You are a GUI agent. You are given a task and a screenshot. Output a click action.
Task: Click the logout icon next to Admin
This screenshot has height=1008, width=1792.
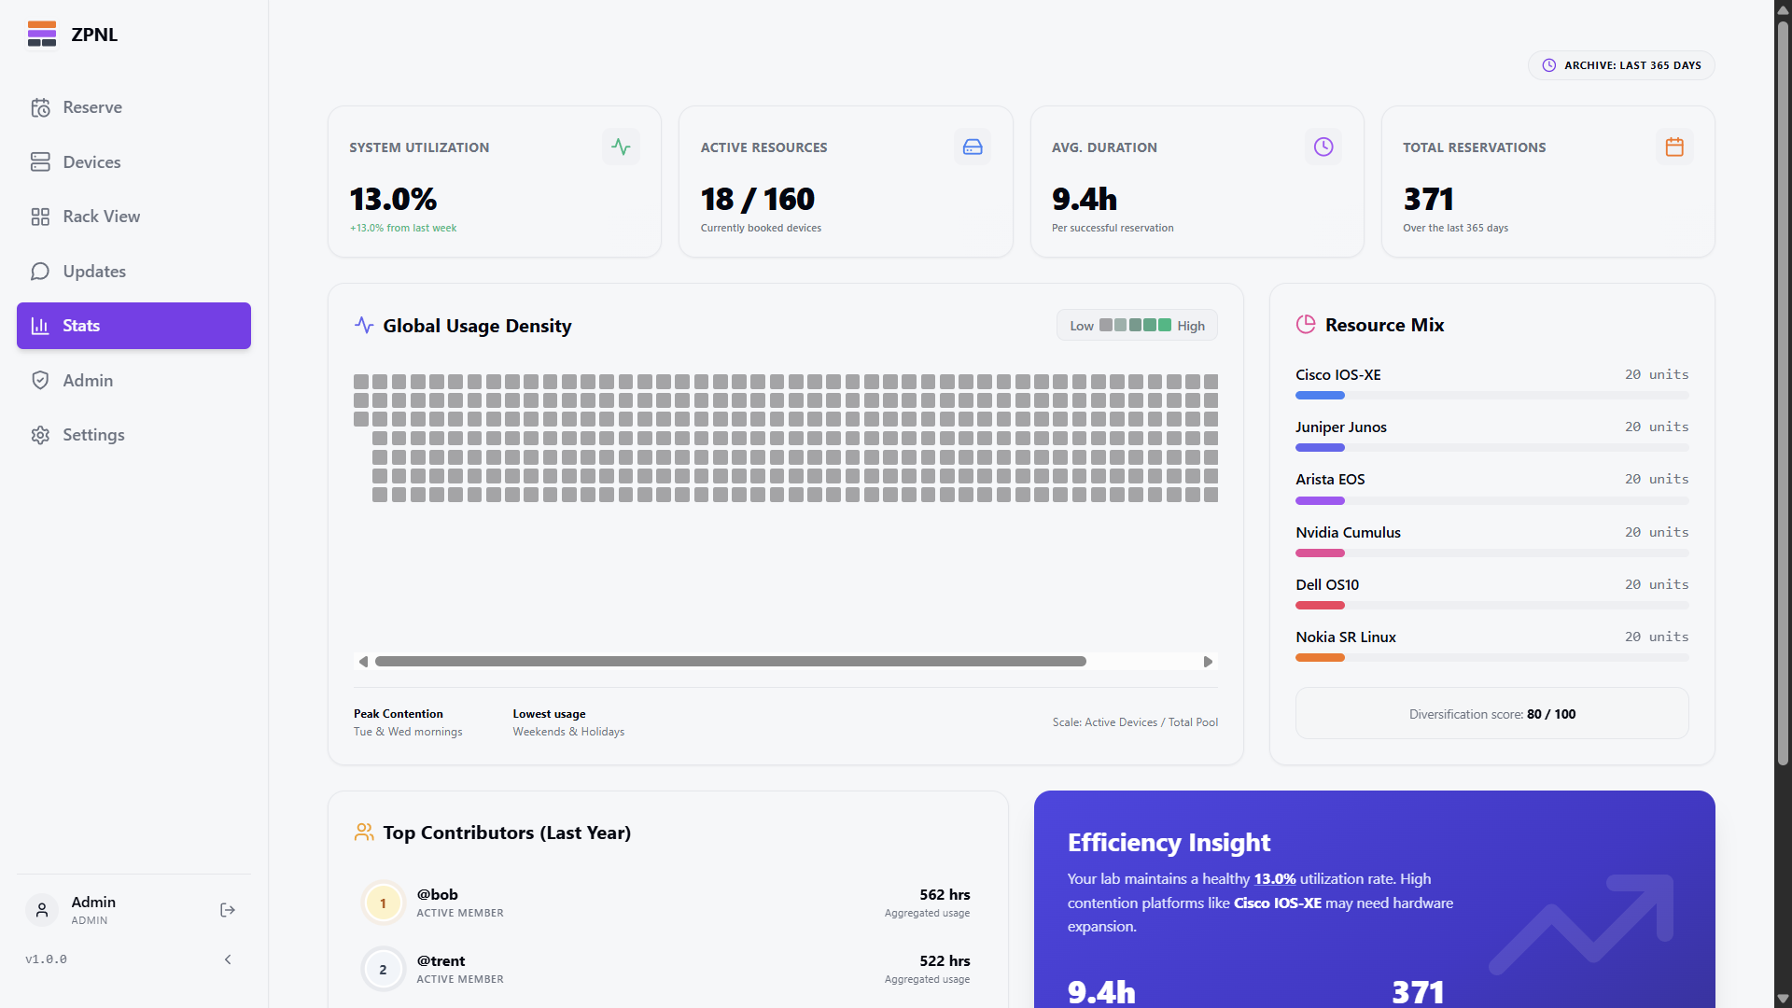pos(227,910)
